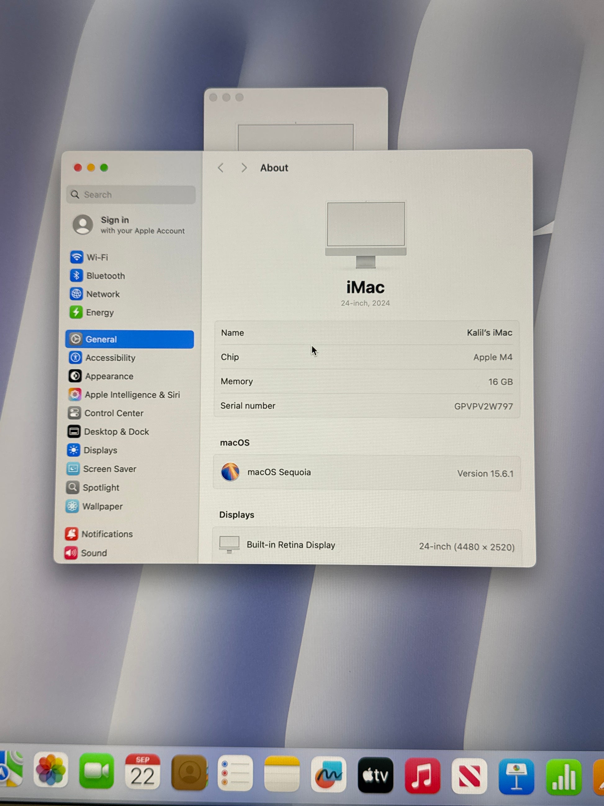The image size is (604, 806).
Task: Open Notifications settings pane
Action: 107,534
